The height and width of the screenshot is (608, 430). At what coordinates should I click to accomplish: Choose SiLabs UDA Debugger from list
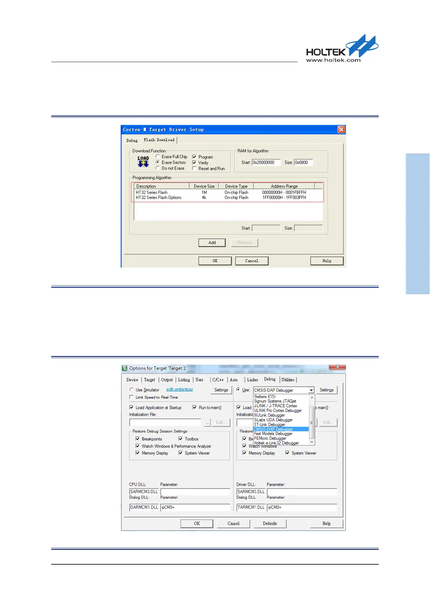coord(281,420)
